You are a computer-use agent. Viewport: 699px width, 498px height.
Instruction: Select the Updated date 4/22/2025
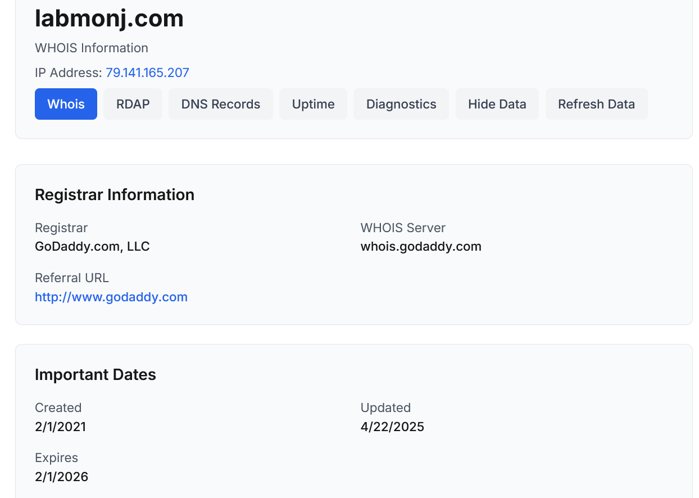392,427
